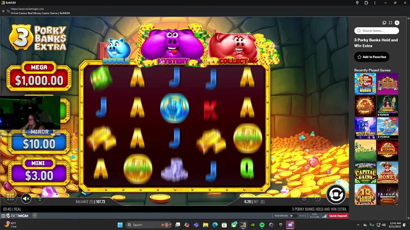Click the taskbar Search box
The image size is (410, 230).
[149, 225]
